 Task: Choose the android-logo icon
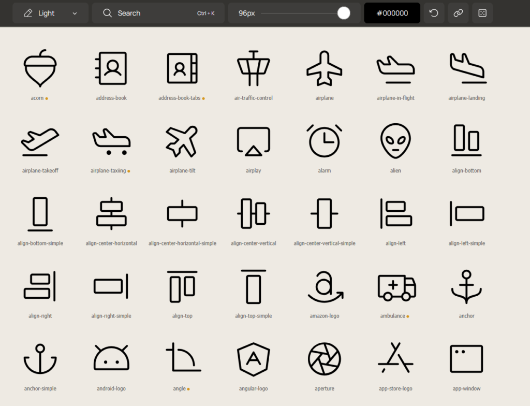click(111, 358)
